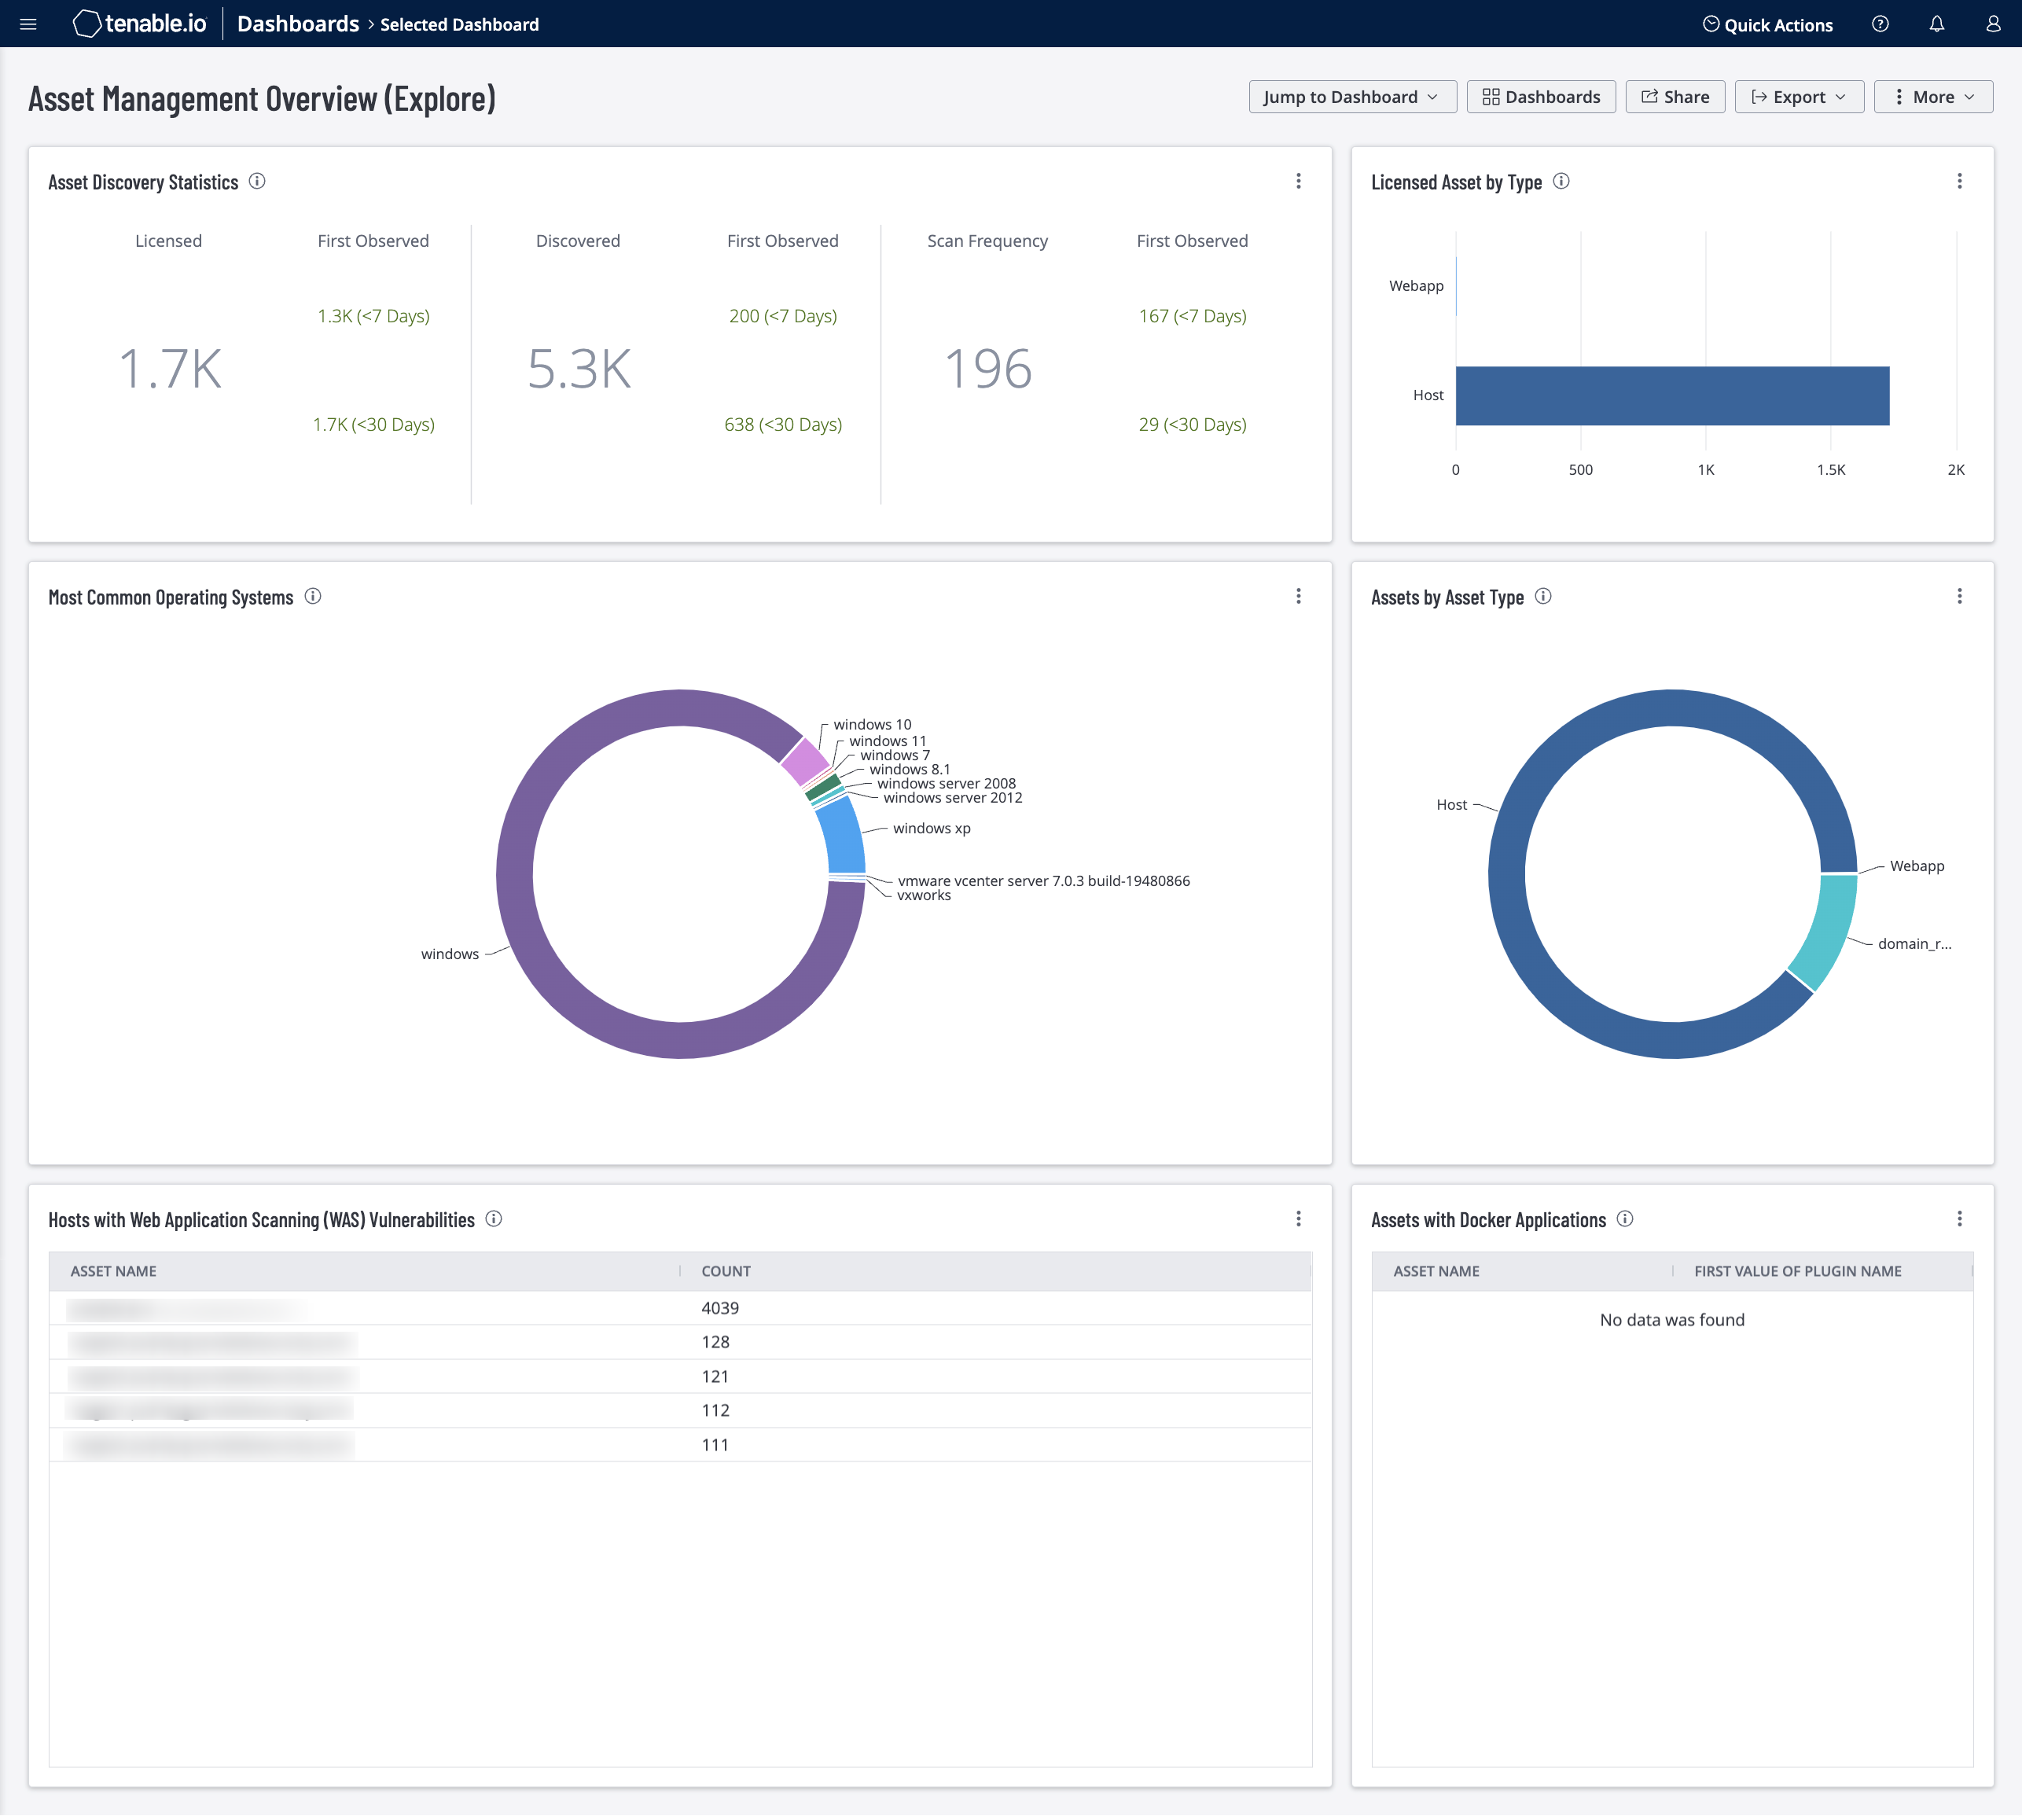Share this dashboard
Viewport: 2022px width, 1816px height.
click(1675, 97)
